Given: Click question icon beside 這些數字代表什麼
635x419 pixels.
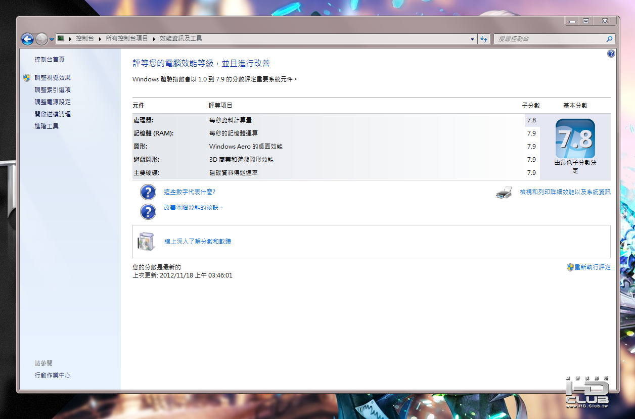Looking at the screenshot, I should coord(148,192).
